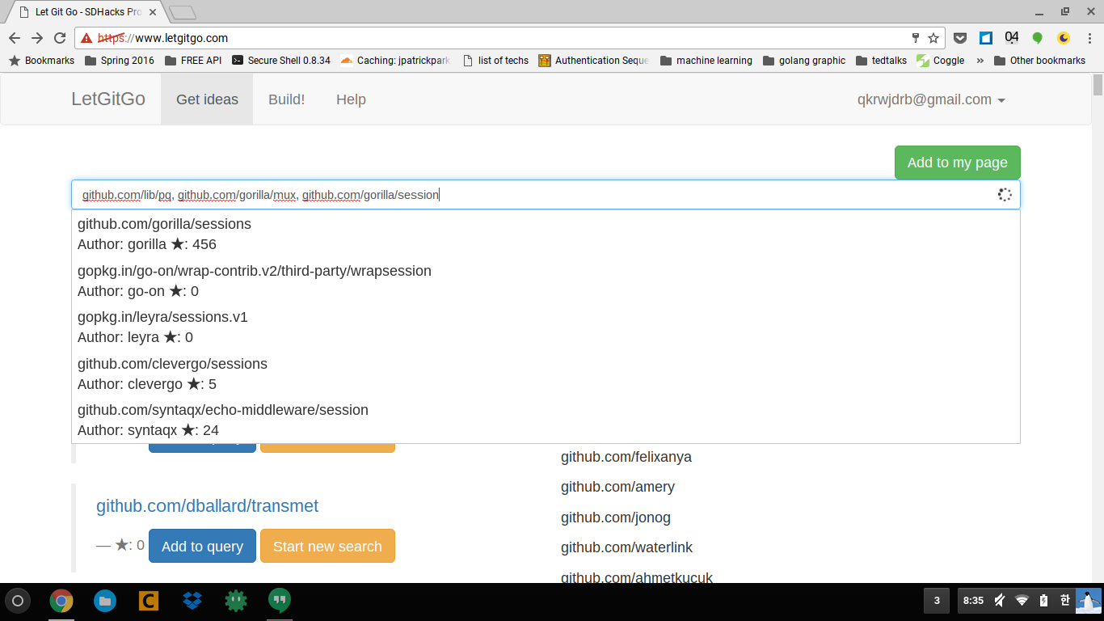Click the browser back arrow
This screenshot has height=621, width=1104.
(15, 38)
